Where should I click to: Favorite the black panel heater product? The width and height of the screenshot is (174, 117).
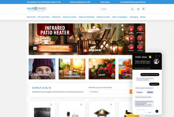[51, 105]
